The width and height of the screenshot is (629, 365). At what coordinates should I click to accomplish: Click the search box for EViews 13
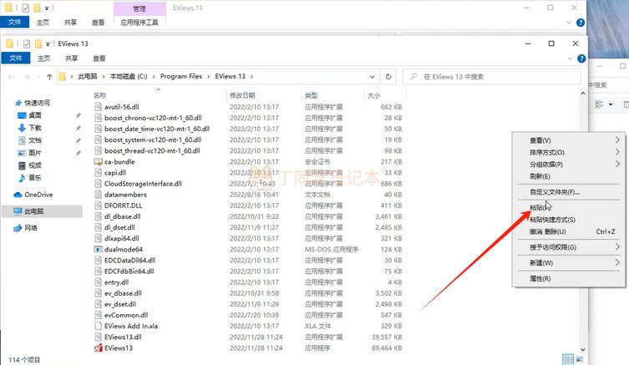pos(492,76)
